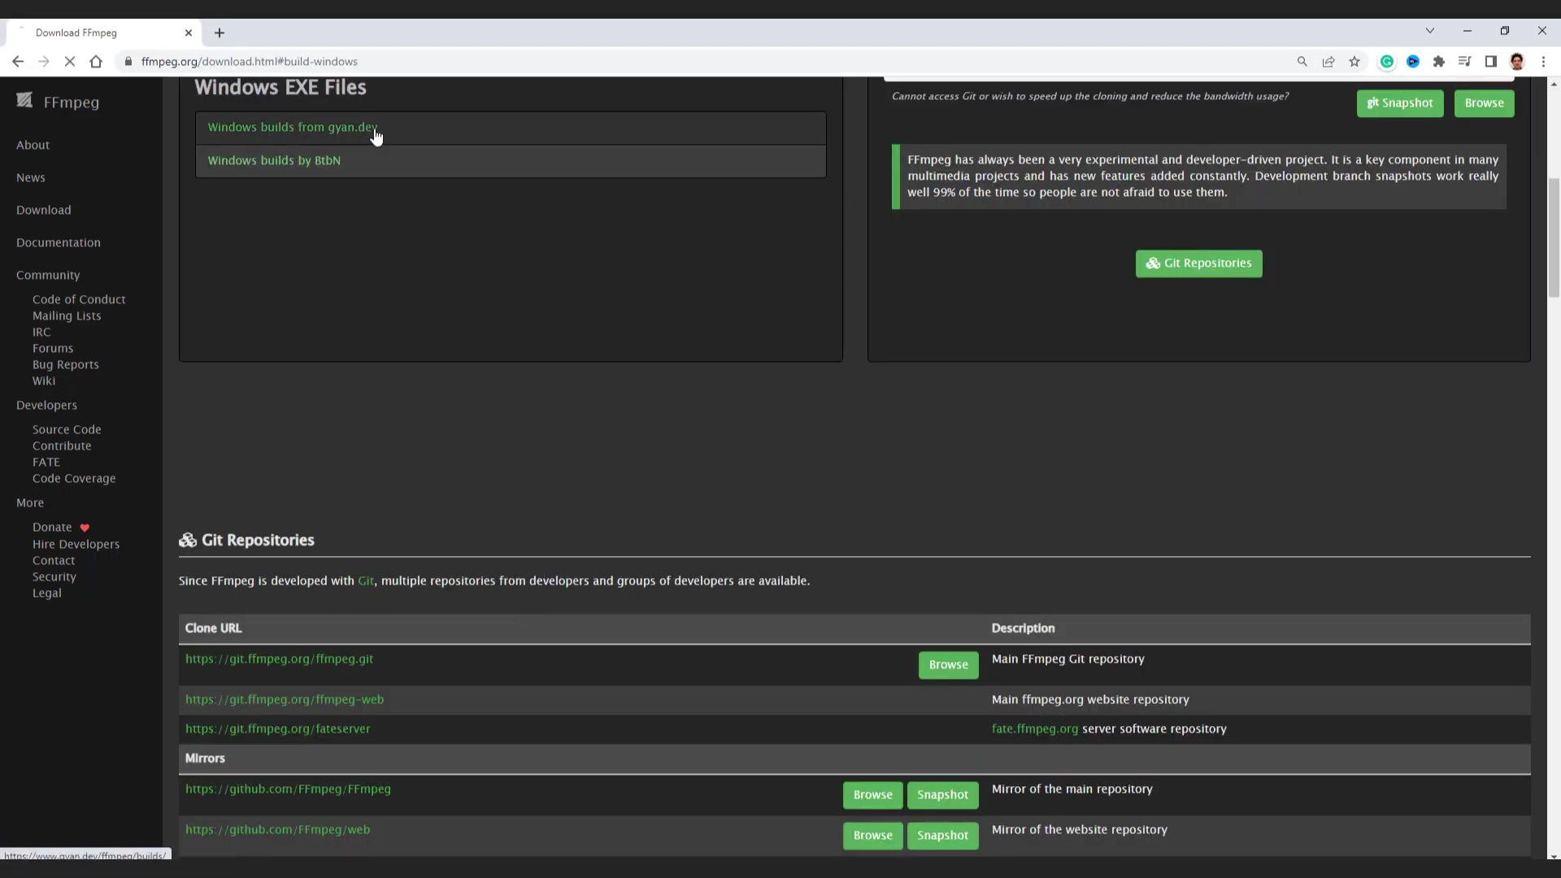Image resolution: width=1561 pixels, height=878 pixels.
Task: Click the Grammarly extension icon
Action: point(1387,62)
